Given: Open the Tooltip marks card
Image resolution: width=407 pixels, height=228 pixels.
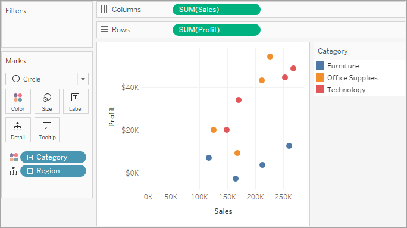Looking at the screenshot, I should pos(47,130).
